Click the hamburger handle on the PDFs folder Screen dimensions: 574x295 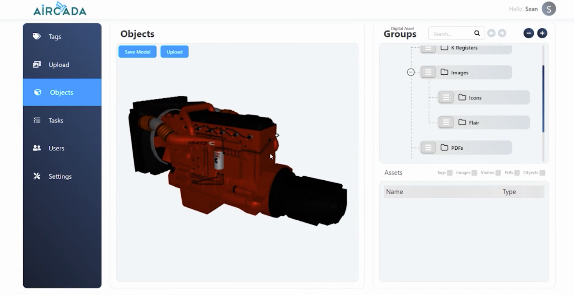click(x=428, y=148)
